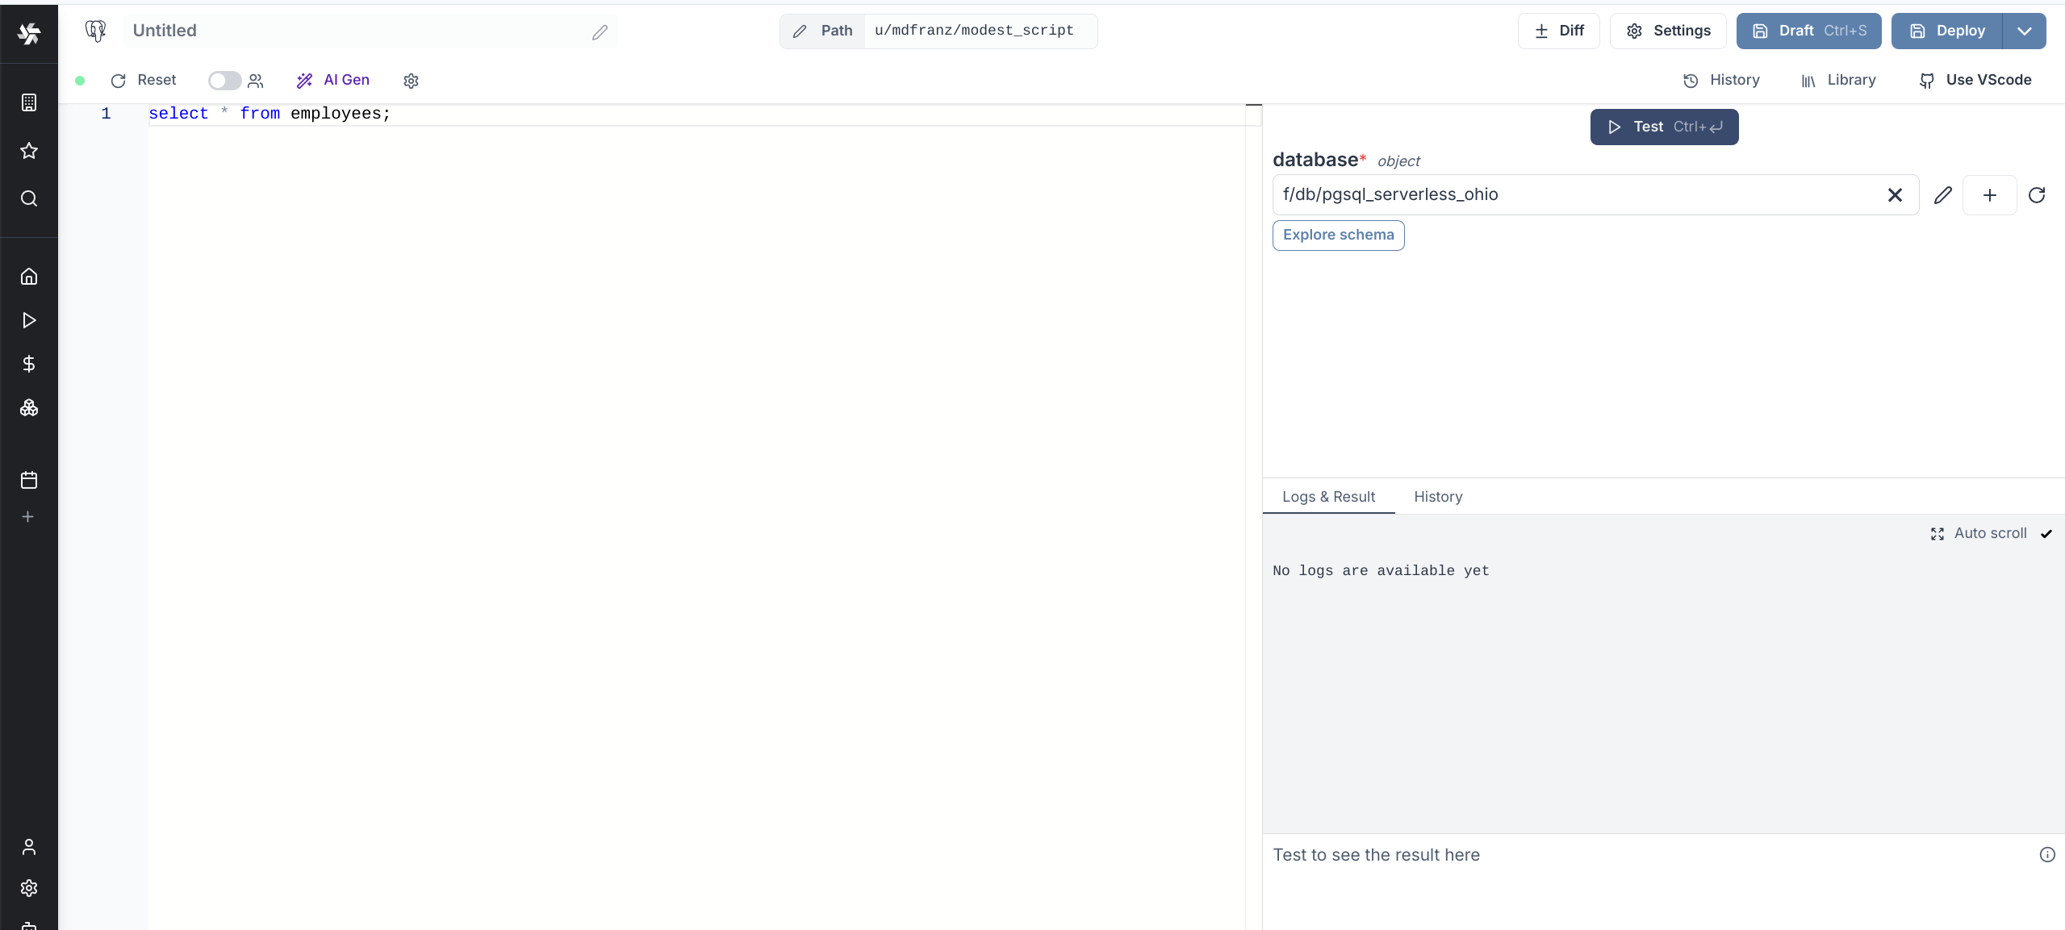The width and height of the screenshot is (2065, 930).
Task: Open the Schedules calendar icon in sidebar
Action: [29, 480]
